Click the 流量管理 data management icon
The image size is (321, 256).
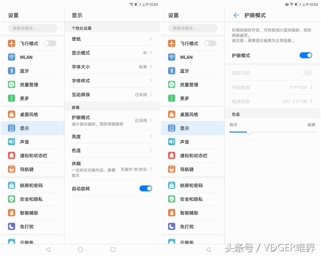[x=12, y=85]
